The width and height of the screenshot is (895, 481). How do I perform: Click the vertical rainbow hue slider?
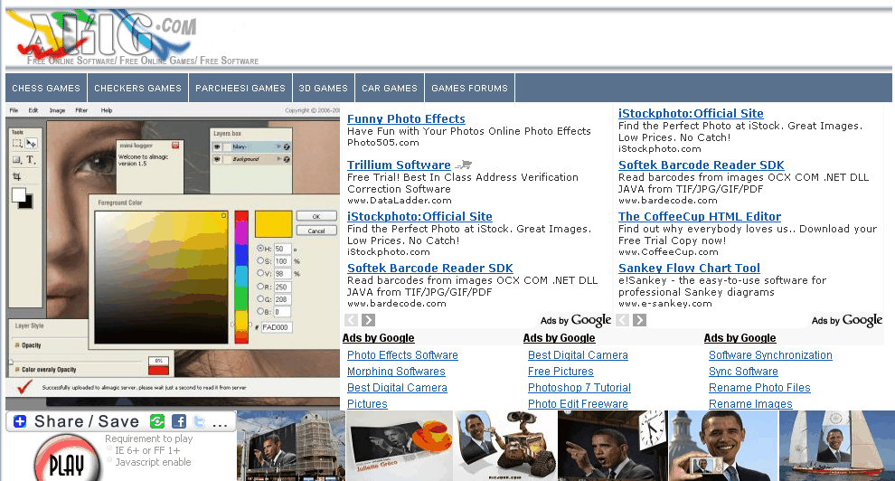coord(241,277)
